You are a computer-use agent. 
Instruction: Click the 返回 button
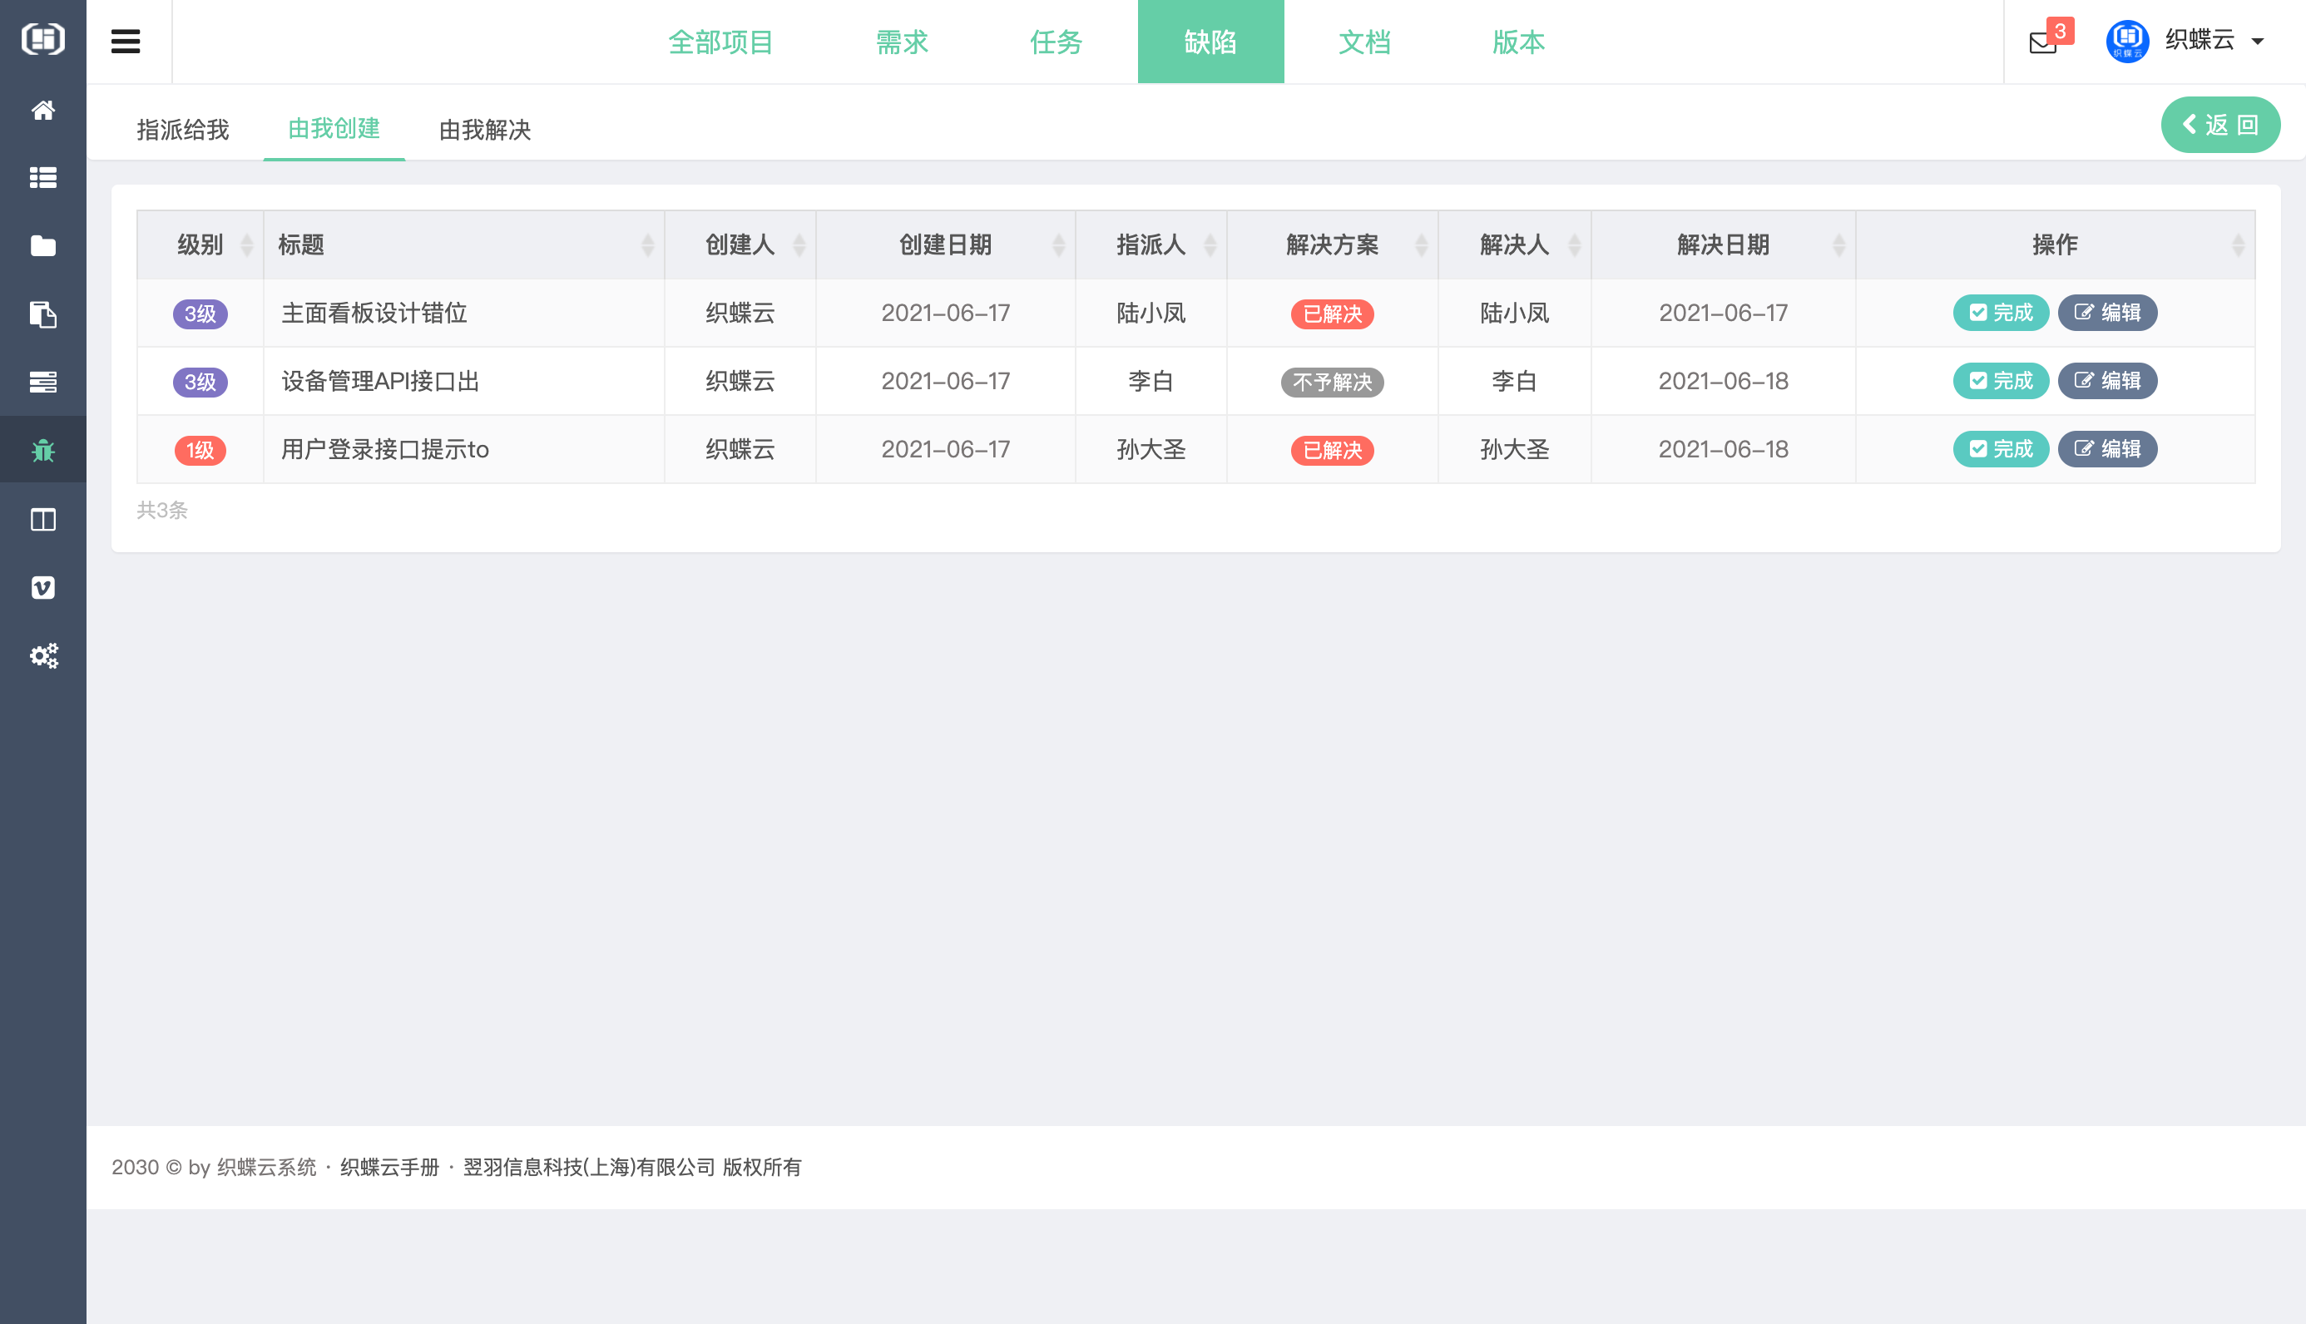click(2219, 125)
